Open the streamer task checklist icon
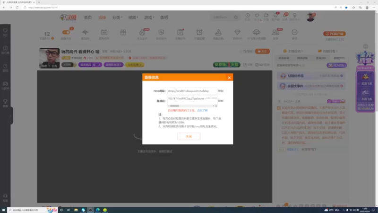Screen dimensions: 378x213 tap(180, 32)
